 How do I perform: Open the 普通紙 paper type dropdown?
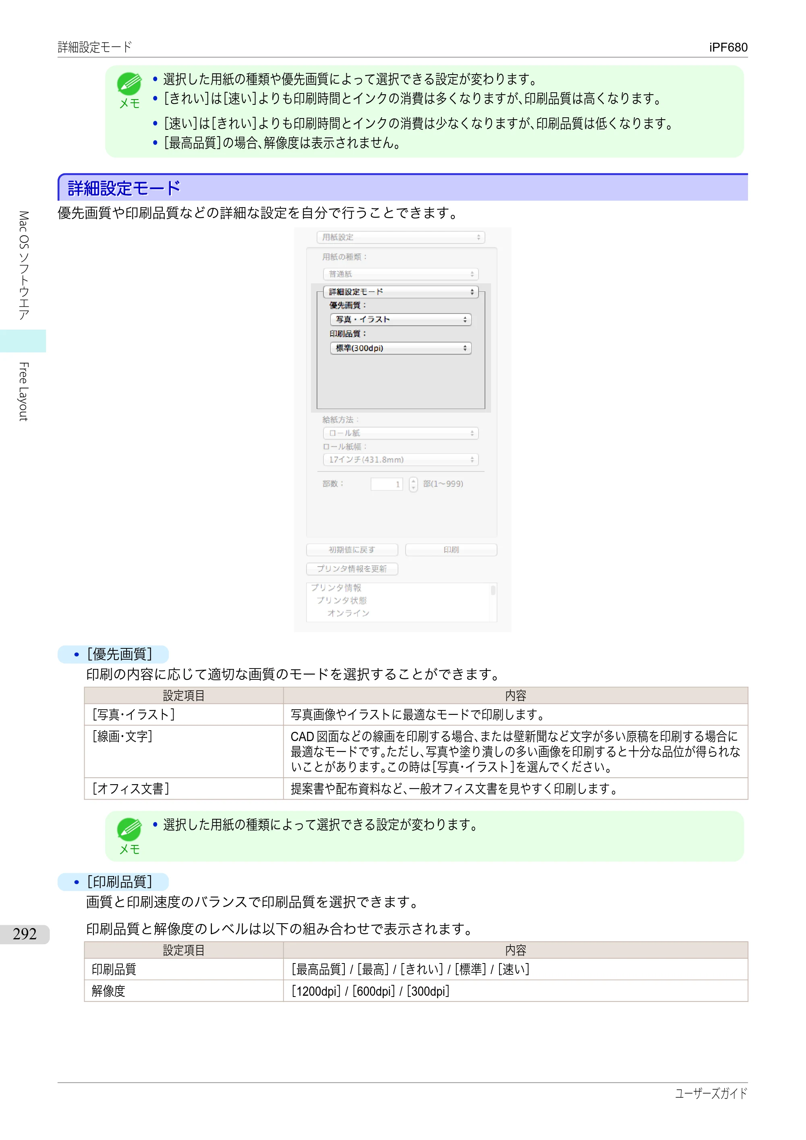400,274
